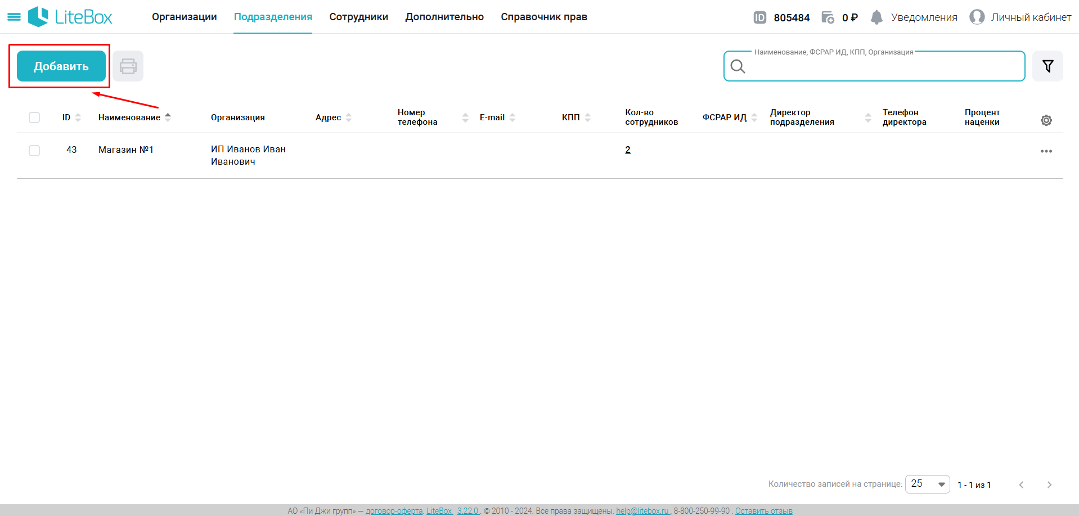The width and height of the screenshot is (1079, 516).
Task: Open the hamburger side menu
Action: 14,17
